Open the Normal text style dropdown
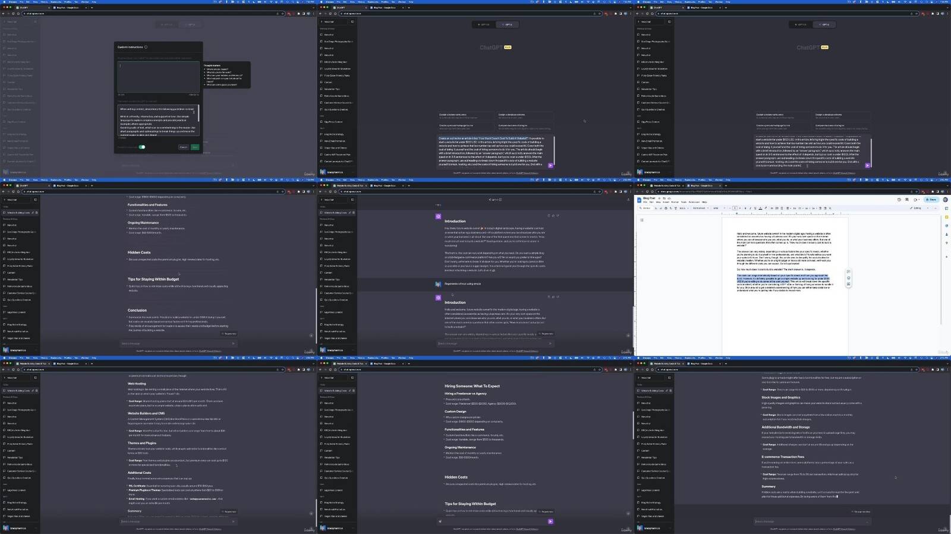The height and width of the screenshot is (534, 951). point(700,208)
